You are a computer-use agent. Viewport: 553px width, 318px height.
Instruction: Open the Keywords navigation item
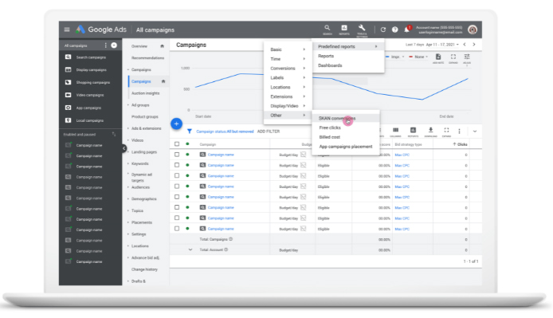pos(140,163)
